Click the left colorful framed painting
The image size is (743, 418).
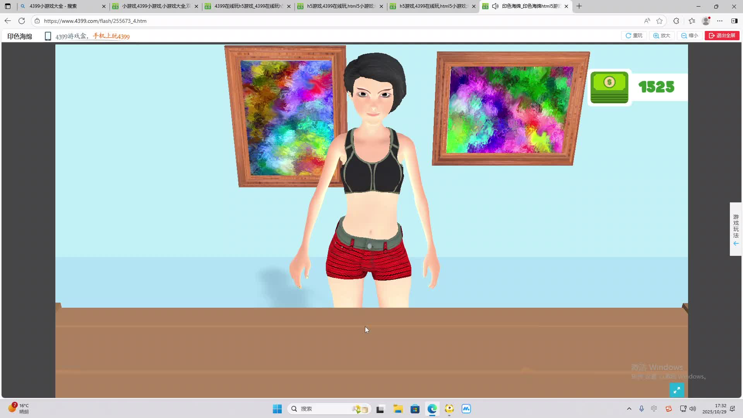(286, 116)
